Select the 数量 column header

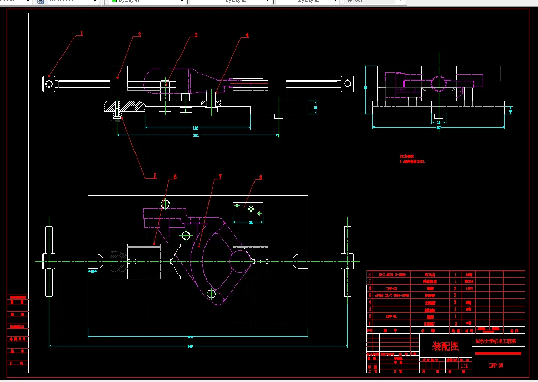coord(455,331)
